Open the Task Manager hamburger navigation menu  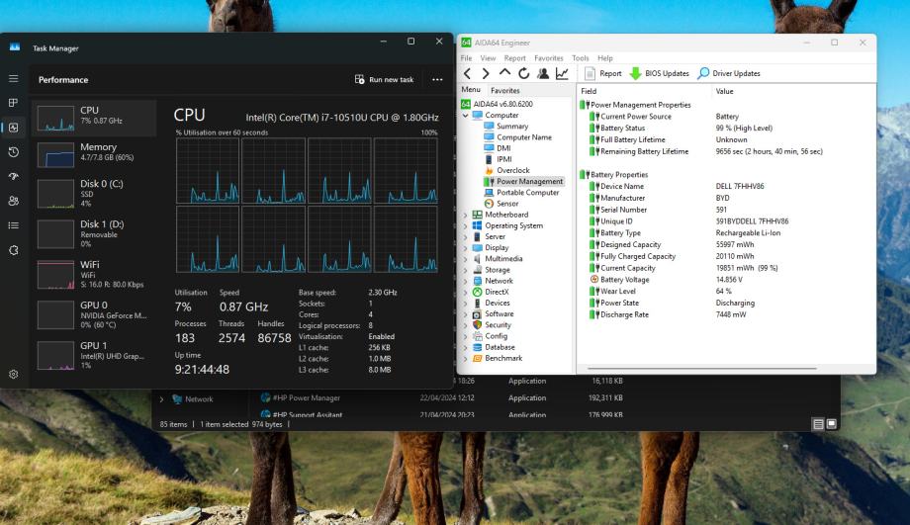13,78
